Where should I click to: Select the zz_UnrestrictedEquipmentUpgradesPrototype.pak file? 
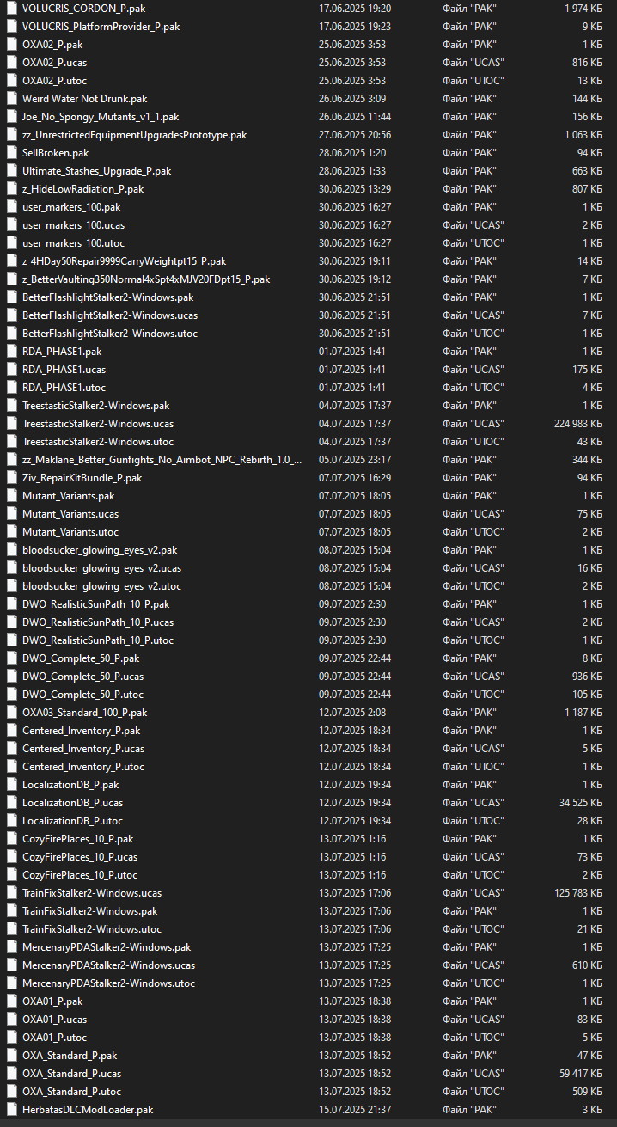click(308, 135)
